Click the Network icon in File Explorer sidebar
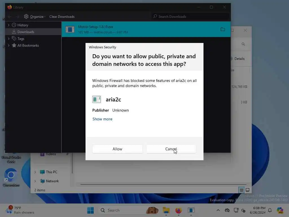 coord(42,181)
